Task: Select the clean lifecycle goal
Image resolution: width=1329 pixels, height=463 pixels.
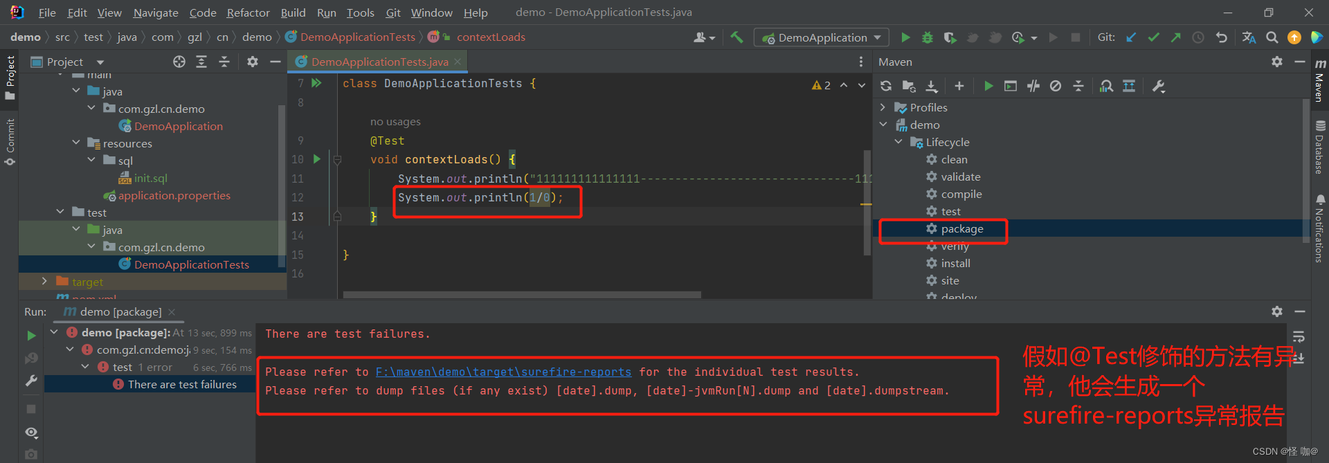Action: (954, 159)
